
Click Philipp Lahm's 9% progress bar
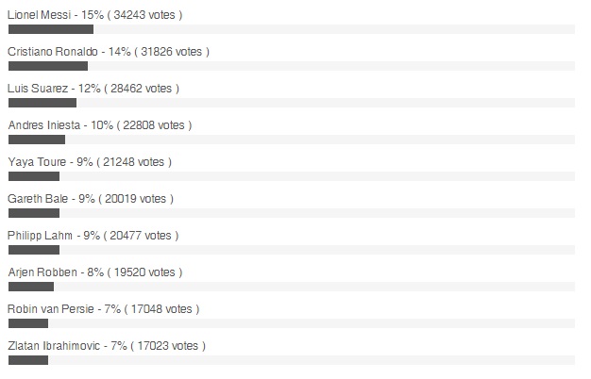pos(33,250)
